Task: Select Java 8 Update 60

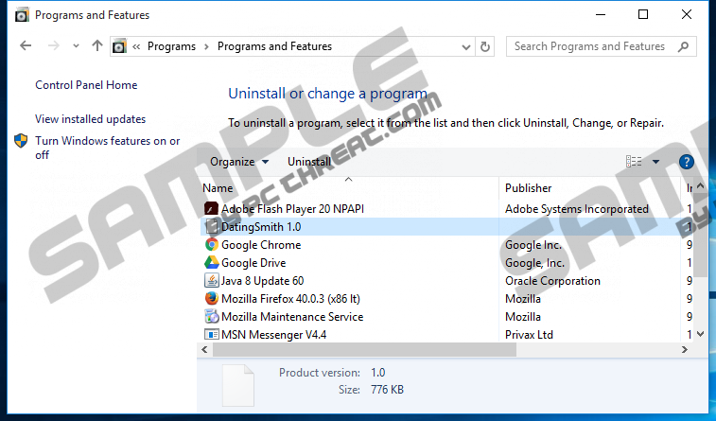Action: 263,281
